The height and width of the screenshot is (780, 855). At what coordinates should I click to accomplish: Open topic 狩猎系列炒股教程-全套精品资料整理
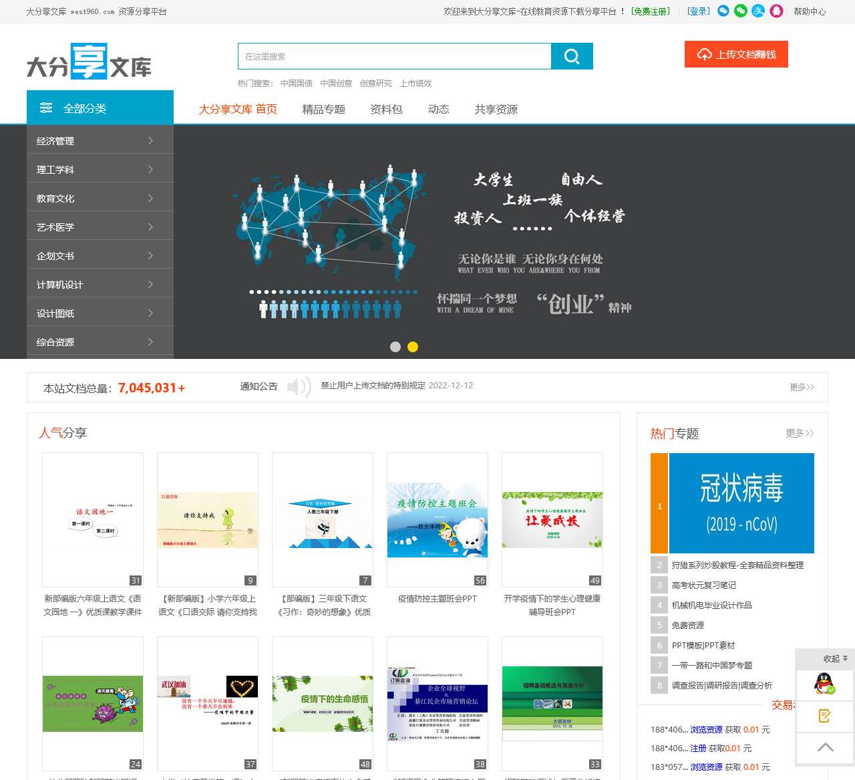click(737, 565)
